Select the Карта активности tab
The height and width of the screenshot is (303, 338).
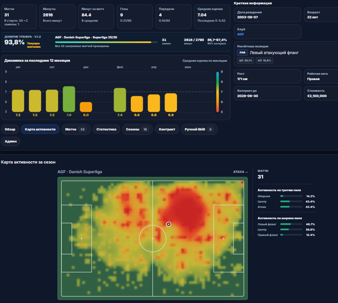tap(40, 129)
